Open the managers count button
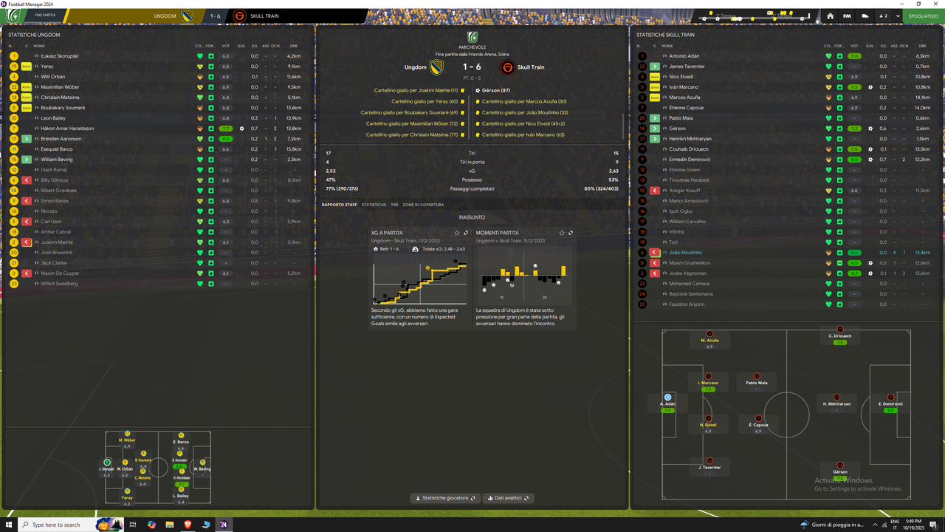The width and height of the screenshot is (945, 532). tap(884, 16)
